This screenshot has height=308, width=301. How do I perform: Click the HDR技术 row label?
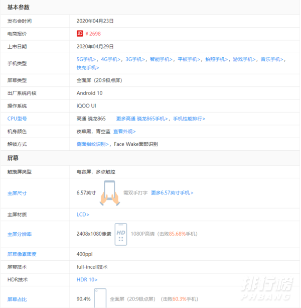[x=18, y=279]
